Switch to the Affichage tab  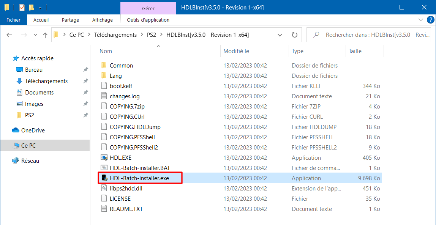coord(102,20)
